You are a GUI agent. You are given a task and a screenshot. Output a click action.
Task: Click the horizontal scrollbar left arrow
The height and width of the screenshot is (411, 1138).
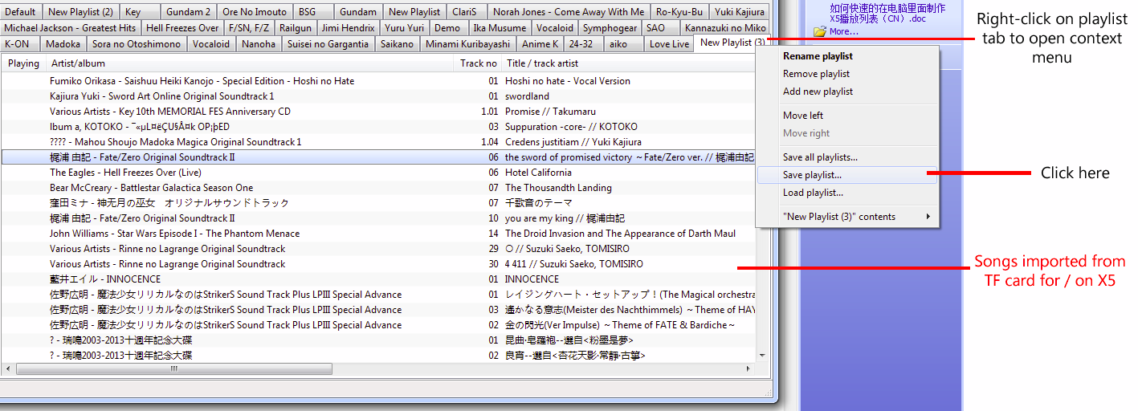8,369
